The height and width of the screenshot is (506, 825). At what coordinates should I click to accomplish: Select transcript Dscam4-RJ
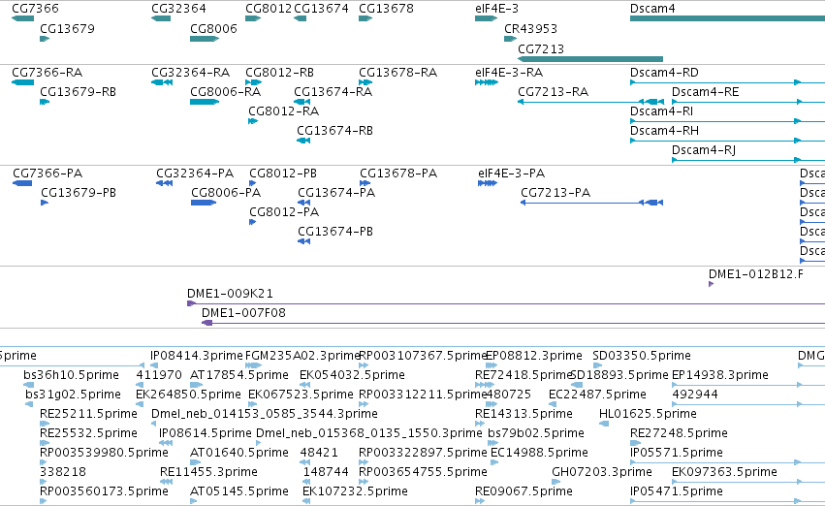click(x=704, y=150)
